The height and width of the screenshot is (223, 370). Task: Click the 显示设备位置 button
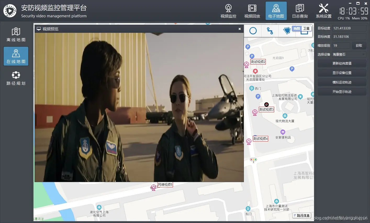point(342,73)
